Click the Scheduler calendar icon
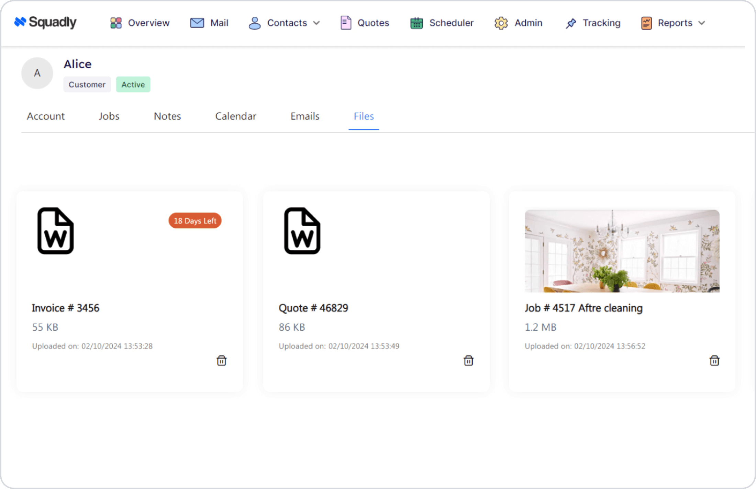 point(416,23)
